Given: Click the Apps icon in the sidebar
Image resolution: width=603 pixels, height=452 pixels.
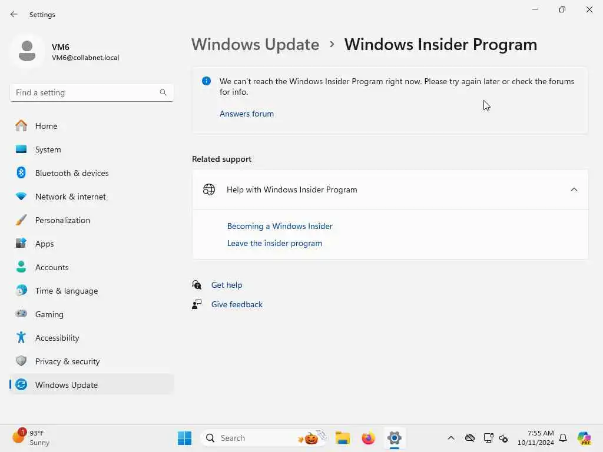Looking at the screenshot, I should pyautogui.click(x=21, y=243).
